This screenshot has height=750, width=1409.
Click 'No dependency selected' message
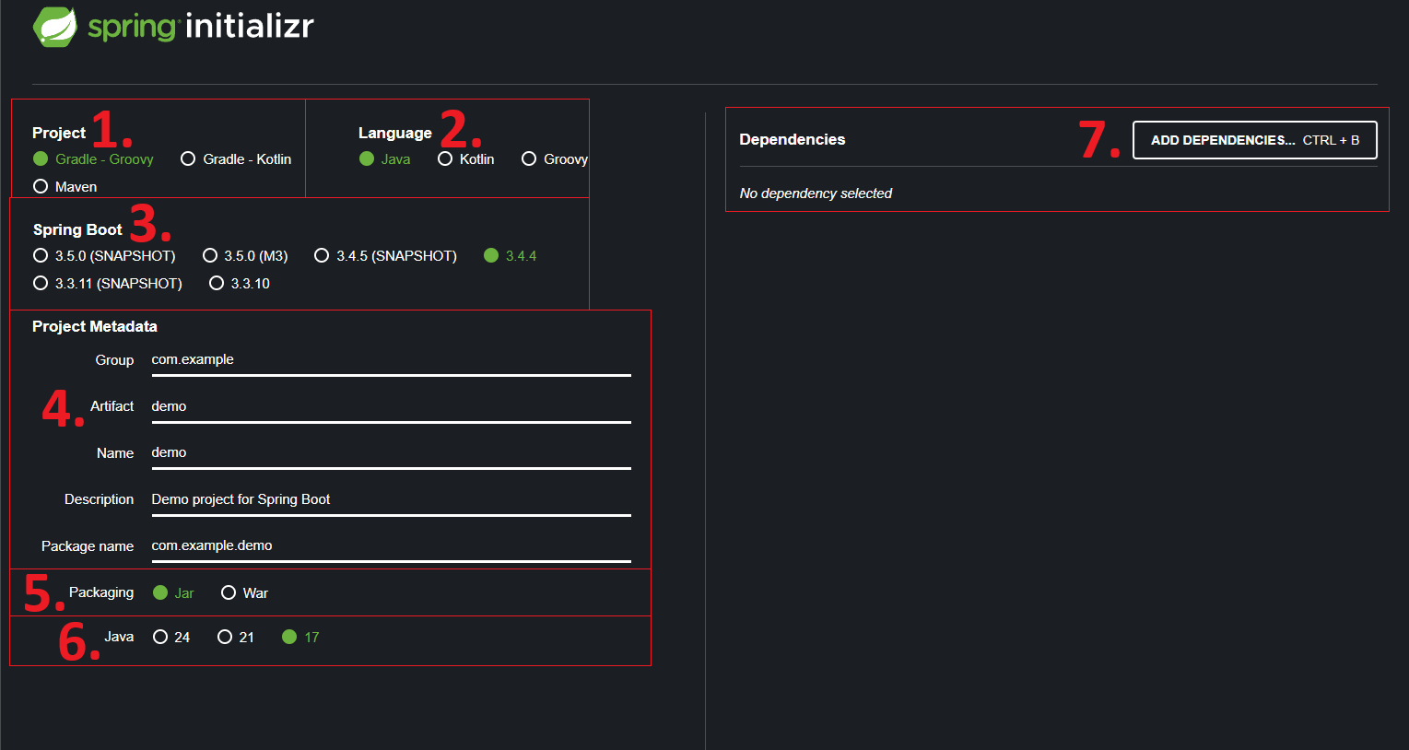pyautogui.click(x=816, y=193)
